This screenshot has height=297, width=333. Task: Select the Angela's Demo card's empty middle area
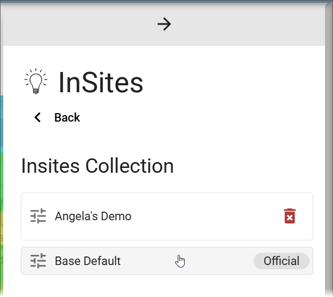[x=204, y=216]
